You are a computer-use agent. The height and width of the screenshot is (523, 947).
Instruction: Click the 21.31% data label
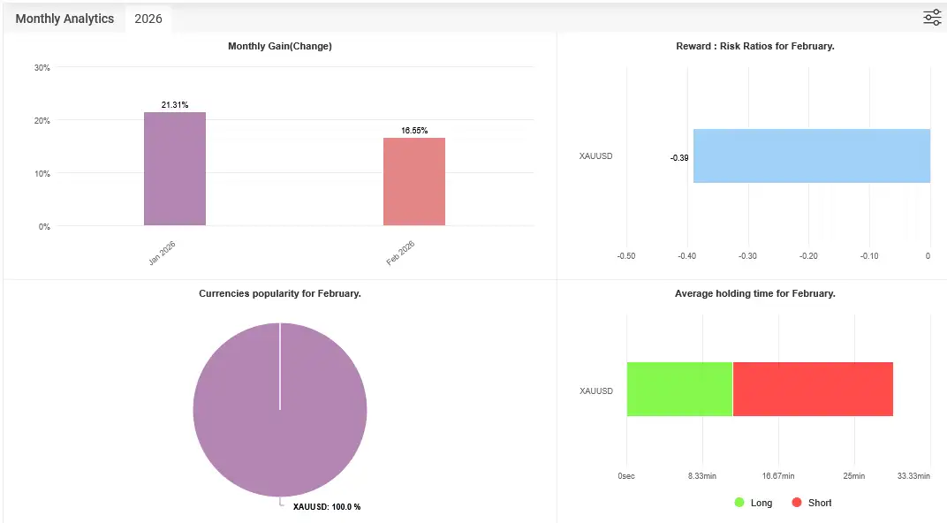click(175, 105)
